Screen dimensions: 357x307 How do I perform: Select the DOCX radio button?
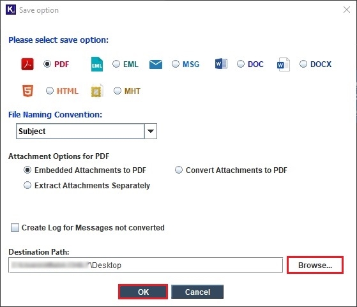click(x=303, y=64)
